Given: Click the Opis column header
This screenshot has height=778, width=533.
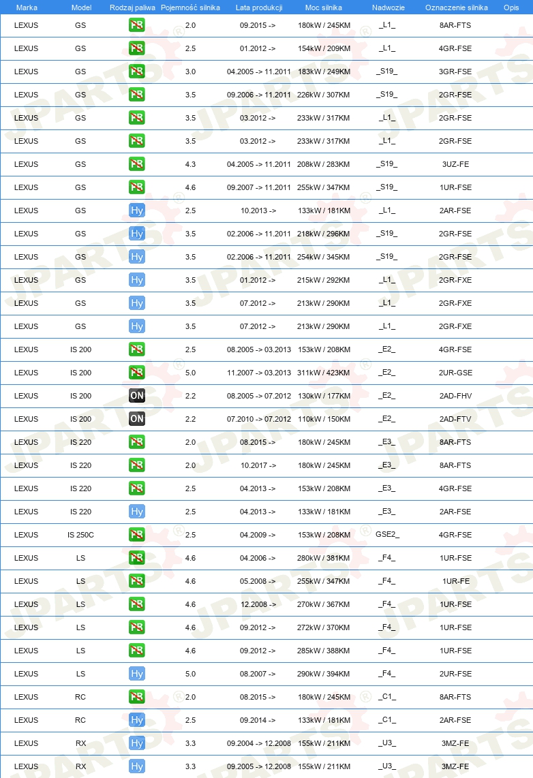Looking at the screenshot, I should pyautogui.click(x=511, y=7).
